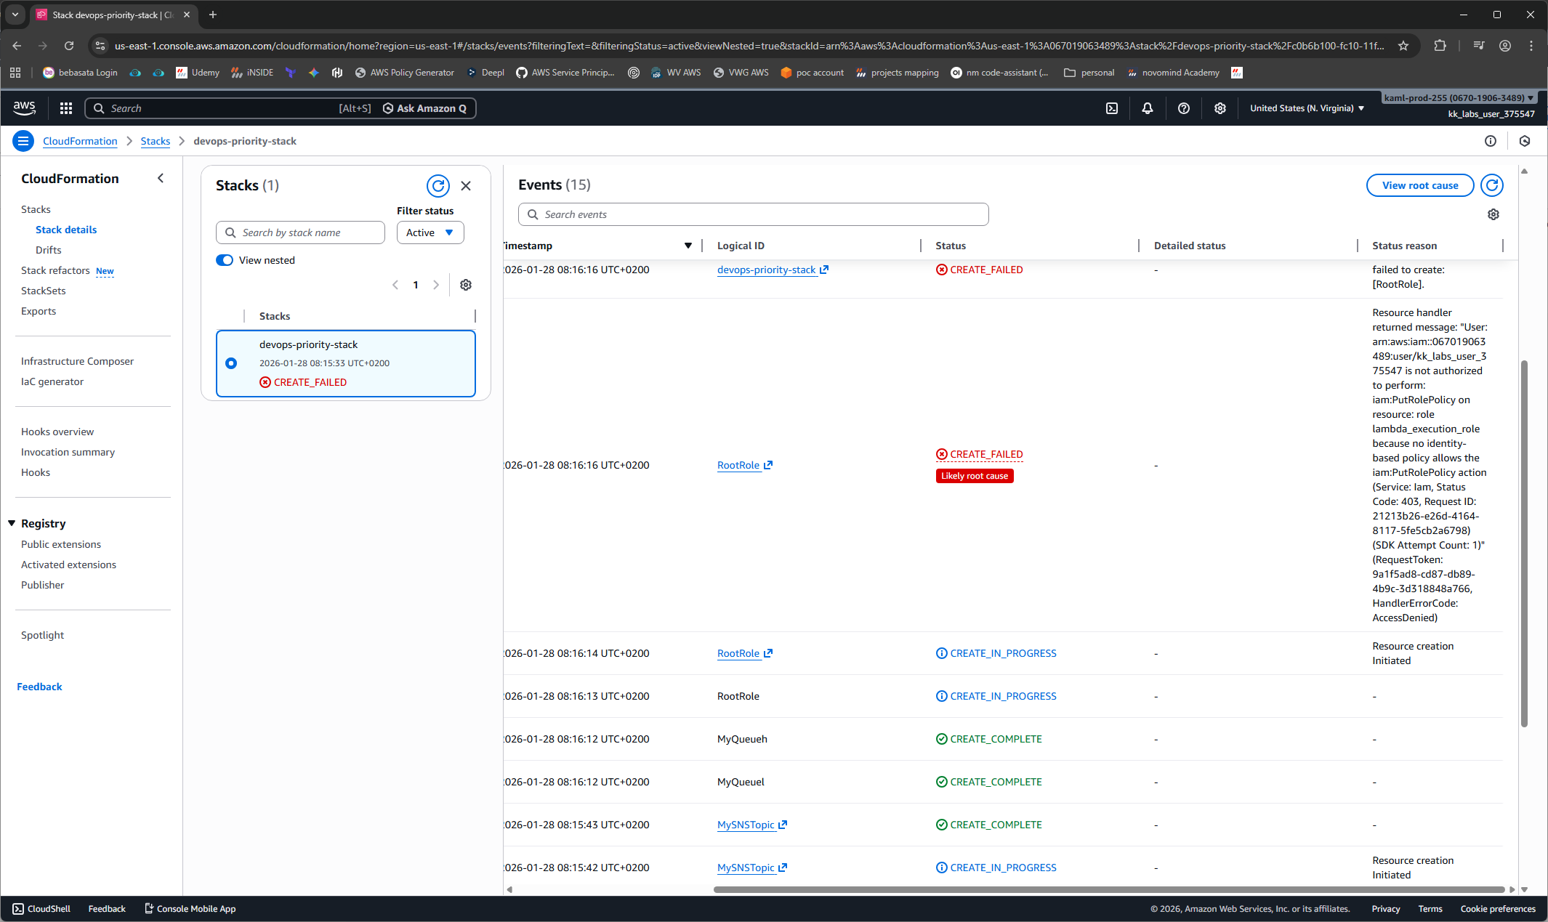Open Events table preferences gear
This screenshot has height=922, width=1548.
tap(1493, 214)
